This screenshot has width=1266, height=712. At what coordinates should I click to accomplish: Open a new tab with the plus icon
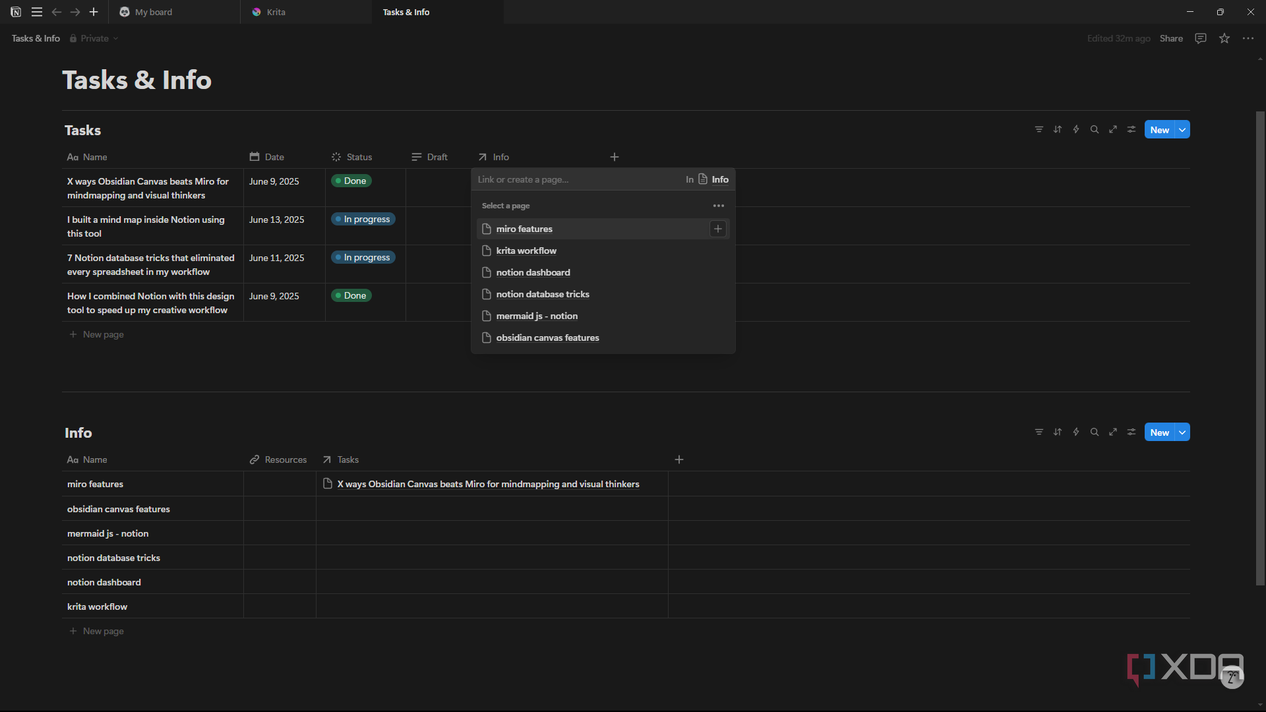click(x=94, y=12)
